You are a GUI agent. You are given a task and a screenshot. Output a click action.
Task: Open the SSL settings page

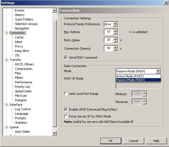tap(17, 55)
